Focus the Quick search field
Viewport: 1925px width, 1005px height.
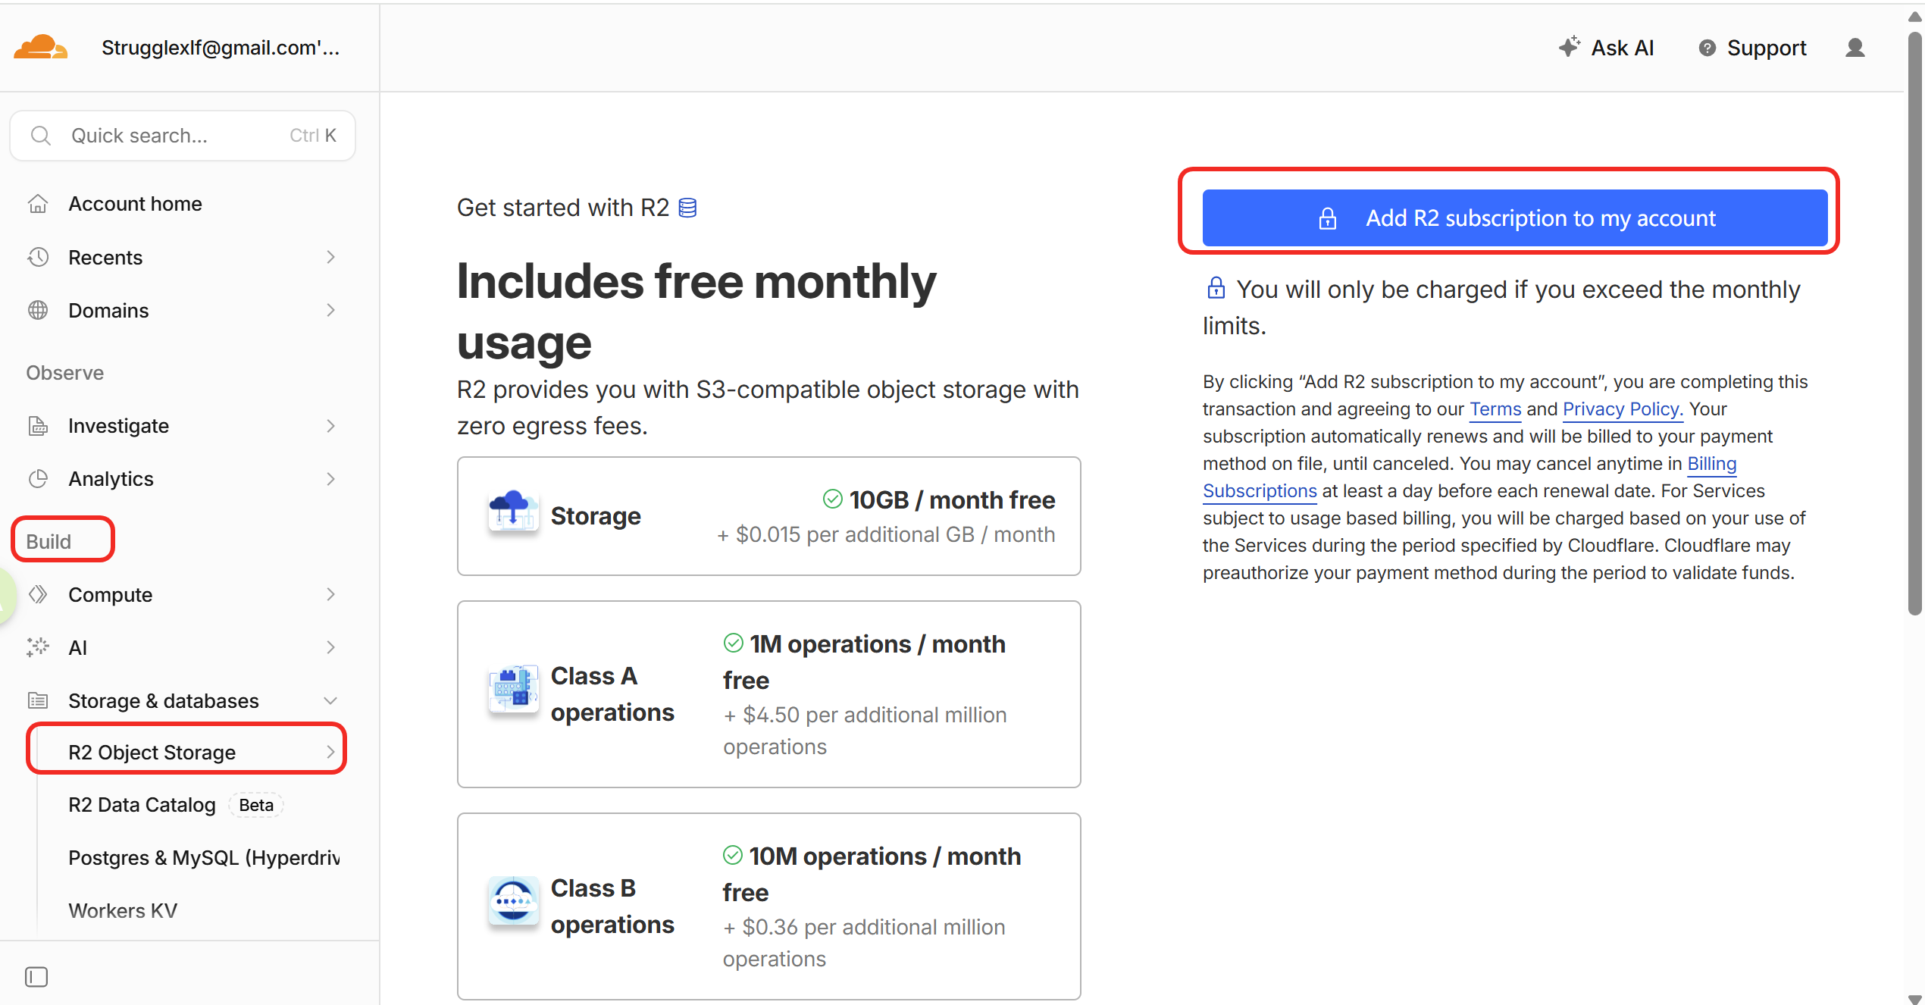(183, 136)
